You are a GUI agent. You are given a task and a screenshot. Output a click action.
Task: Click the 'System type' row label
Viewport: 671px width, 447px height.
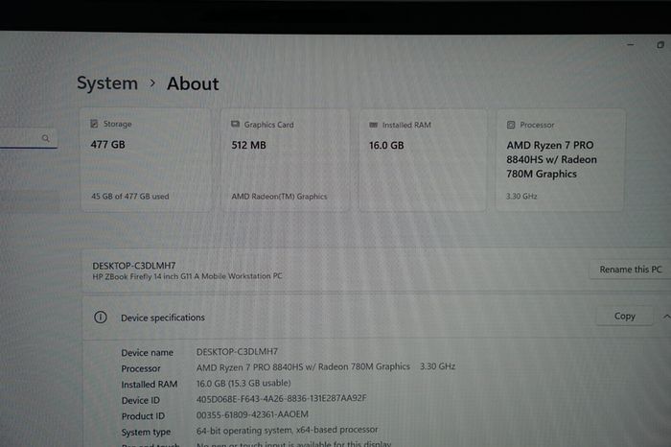146,433
